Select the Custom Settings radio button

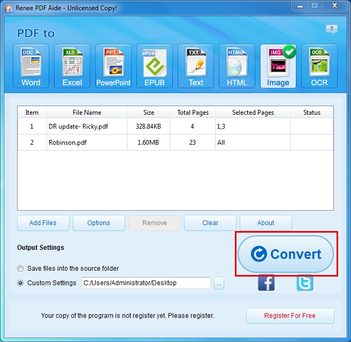tap(21, 283)
